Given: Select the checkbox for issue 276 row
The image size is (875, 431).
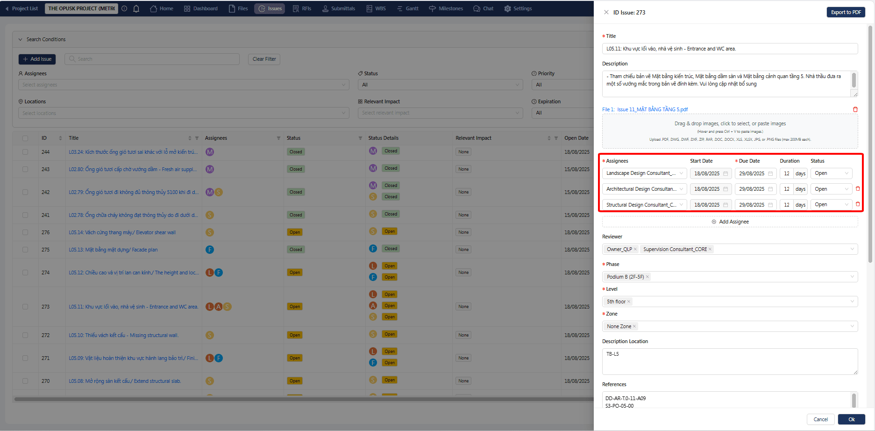Looking at the screenshot, I should 25,232.
